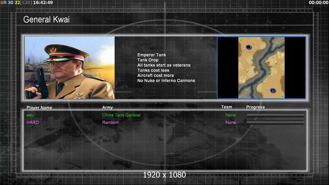This screenshot has width=329, height=185.
Task: Click the team value 'None' for sau
Action: coord(231,115)
